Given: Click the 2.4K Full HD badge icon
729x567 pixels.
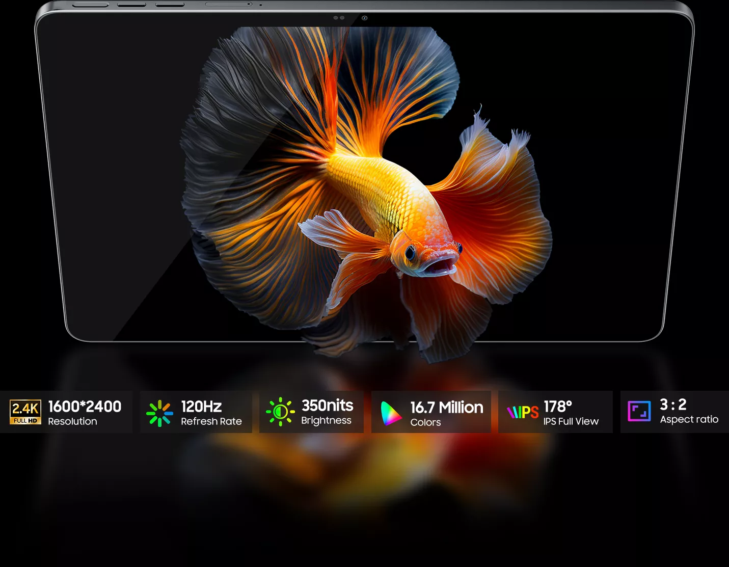Looking at the screenshot, I should click(x=25, y=412).
